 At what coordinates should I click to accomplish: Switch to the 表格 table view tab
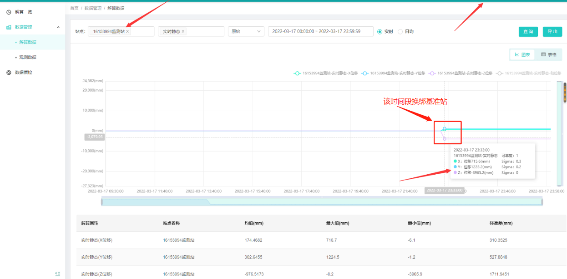point(548,54)
